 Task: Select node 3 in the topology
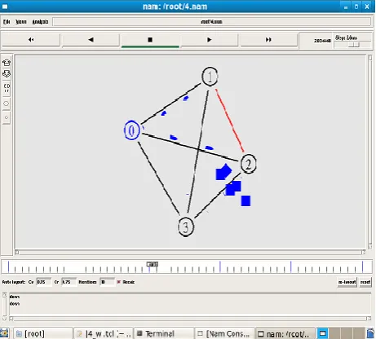pyautogui.click(x=186, y=227)
